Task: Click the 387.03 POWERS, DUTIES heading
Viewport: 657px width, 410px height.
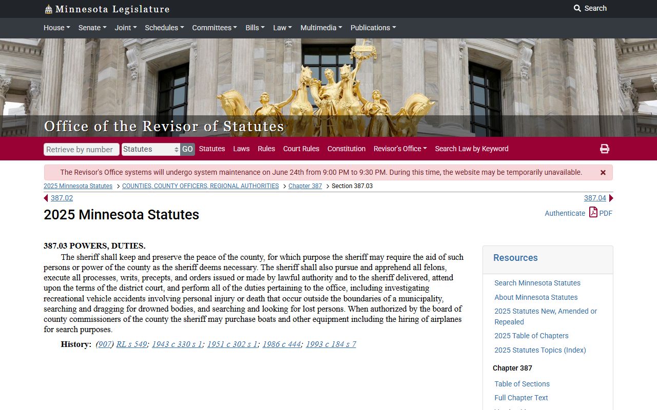Action: 94,246
